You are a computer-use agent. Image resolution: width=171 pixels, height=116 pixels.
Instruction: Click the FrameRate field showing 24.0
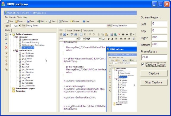coord(154,57)
